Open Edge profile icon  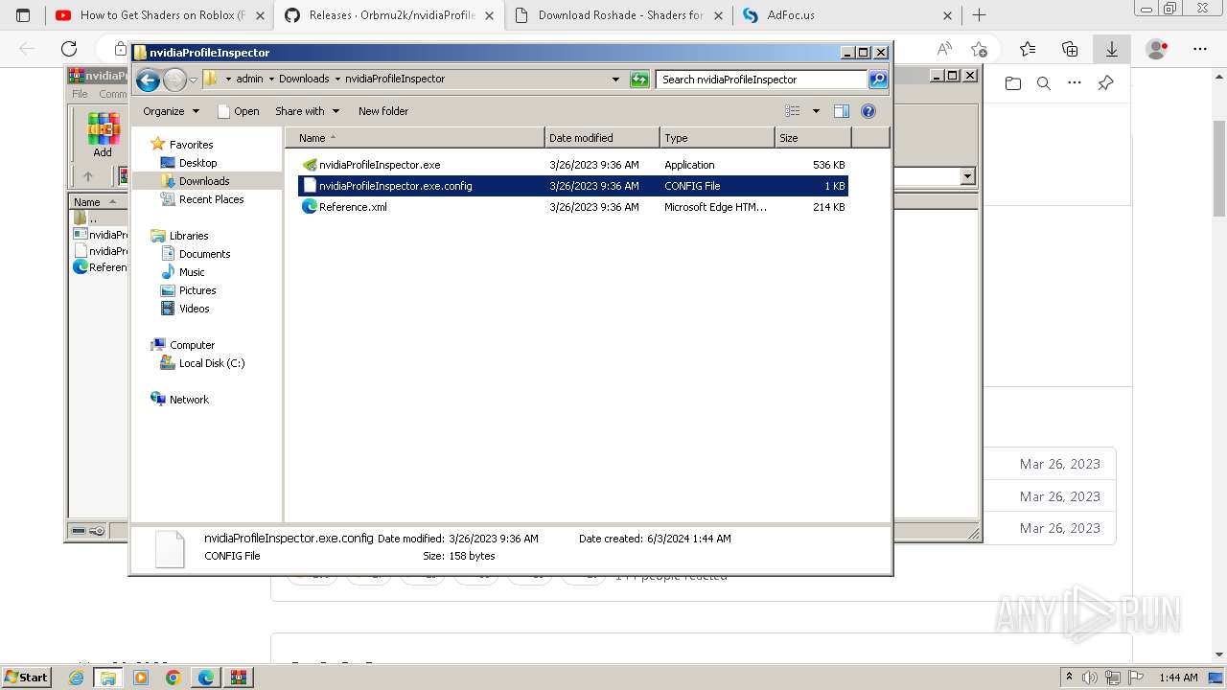click(x=1157, y=49)
